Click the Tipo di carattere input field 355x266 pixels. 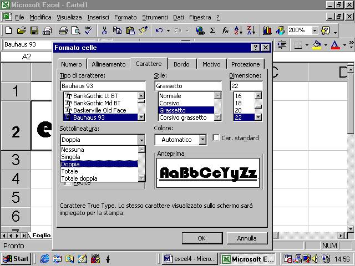103,86
